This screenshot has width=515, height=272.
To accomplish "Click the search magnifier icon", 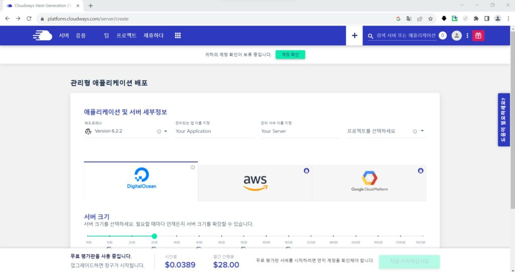I will tap(371, 36).
